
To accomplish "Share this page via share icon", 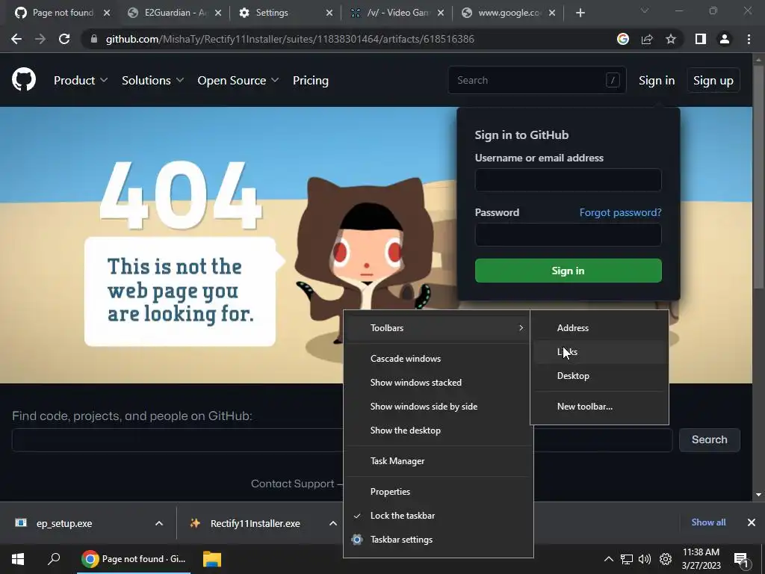I will [647, 39].
